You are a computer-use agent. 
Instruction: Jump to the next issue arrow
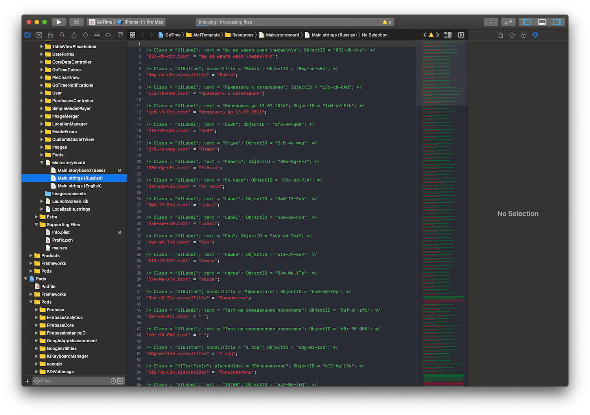point(437,35)
